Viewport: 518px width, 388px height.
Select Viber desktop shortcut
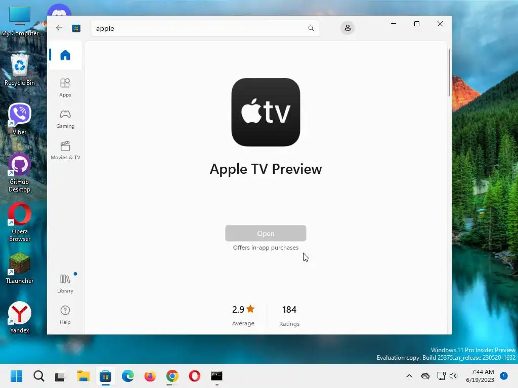coord(20,119)
